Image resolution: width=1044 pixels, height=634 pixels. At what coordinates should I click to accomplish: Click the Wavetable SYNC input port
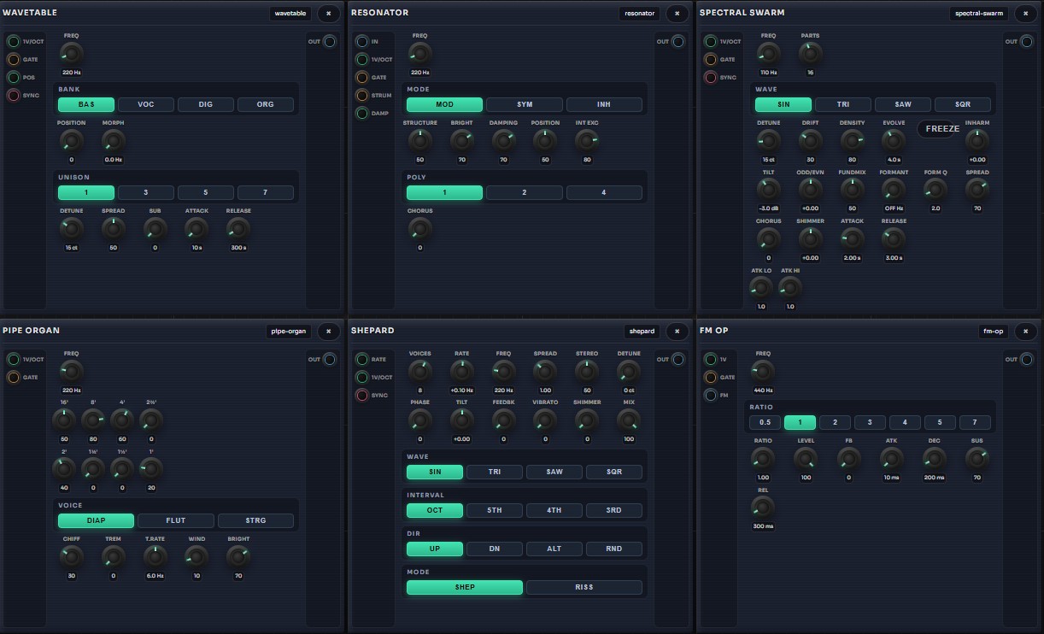(x=14, y=96)
